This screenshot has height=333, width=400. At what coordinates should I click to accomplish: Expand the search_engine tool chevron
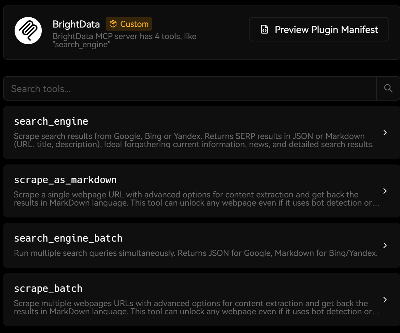(385, 133)
